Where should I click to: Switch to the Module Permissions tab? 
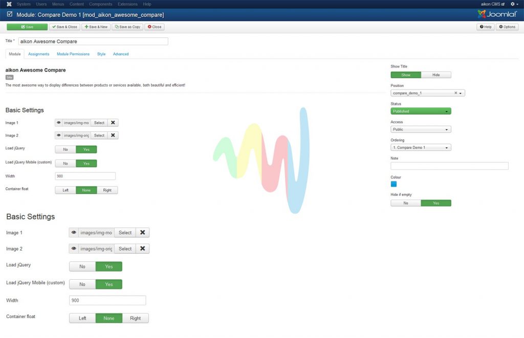73,54
